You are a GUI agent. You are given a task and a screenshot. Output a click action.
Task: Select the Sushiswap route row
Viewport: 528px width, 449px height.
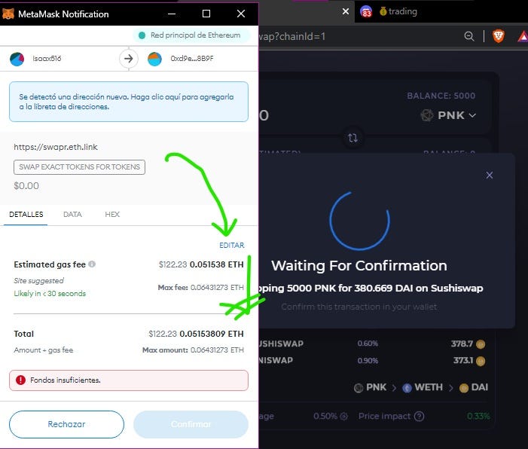tap(373, 344)
